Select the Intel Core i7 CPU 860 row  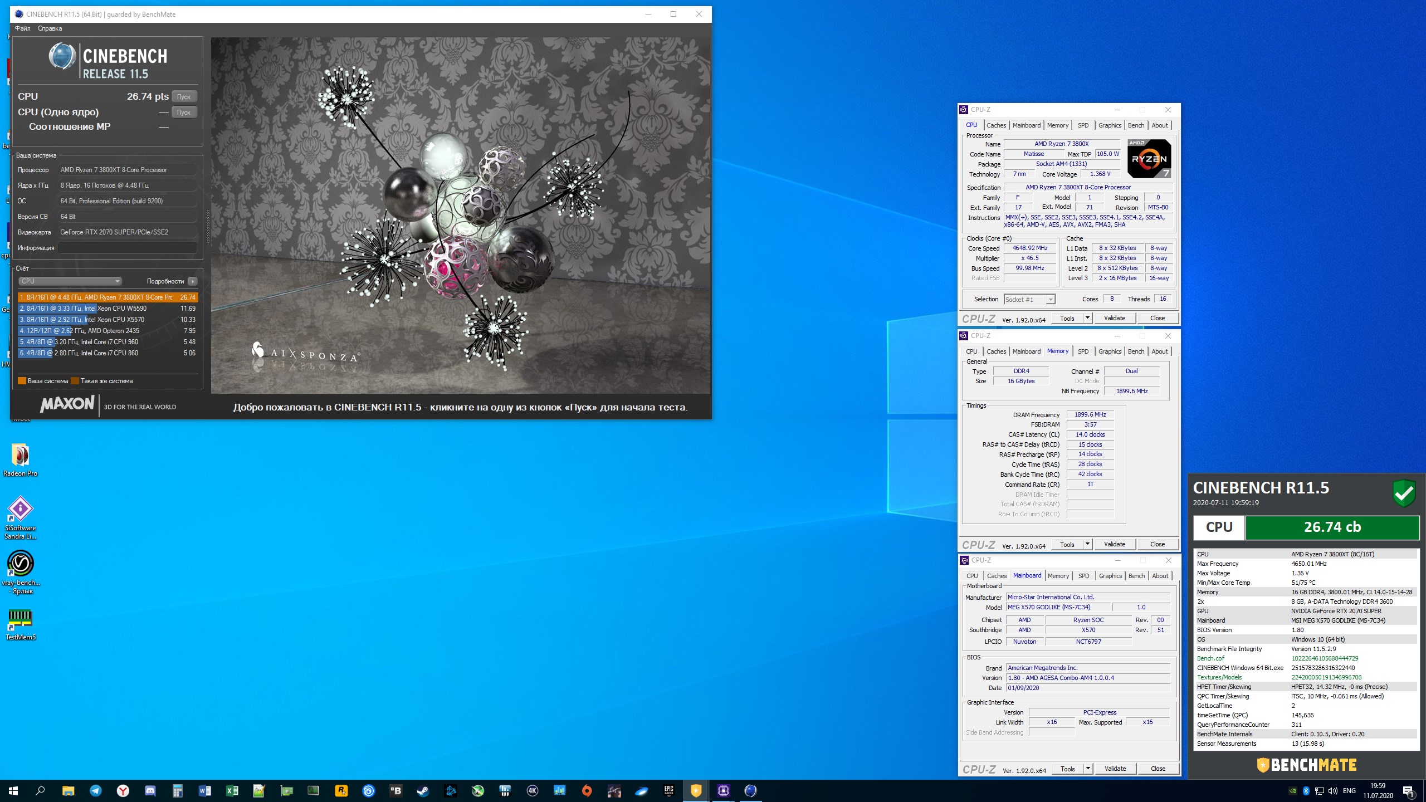point(108,353)
